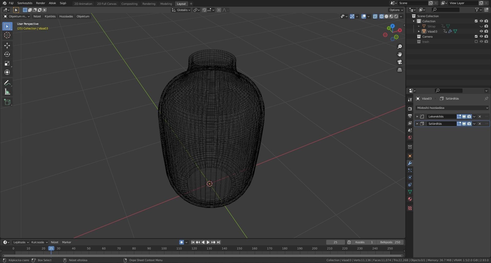Hide the Váza03 object in viewport
The width and height of the screenshot is (491, 263).
(481, 31)
